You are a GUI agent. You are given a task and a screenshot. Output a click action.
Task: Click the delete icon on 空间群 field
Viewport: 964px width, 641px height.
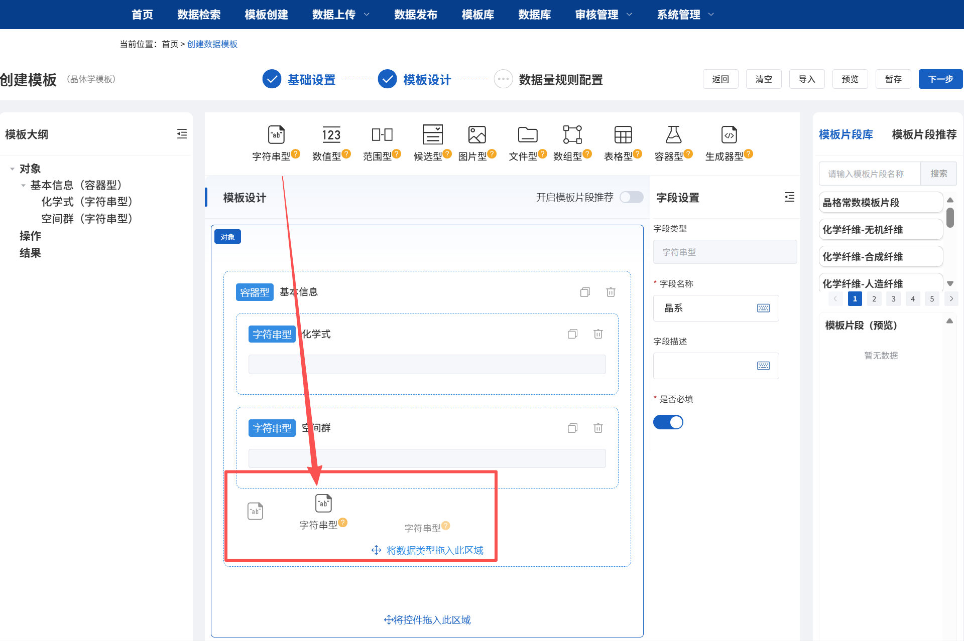[598, 428]
